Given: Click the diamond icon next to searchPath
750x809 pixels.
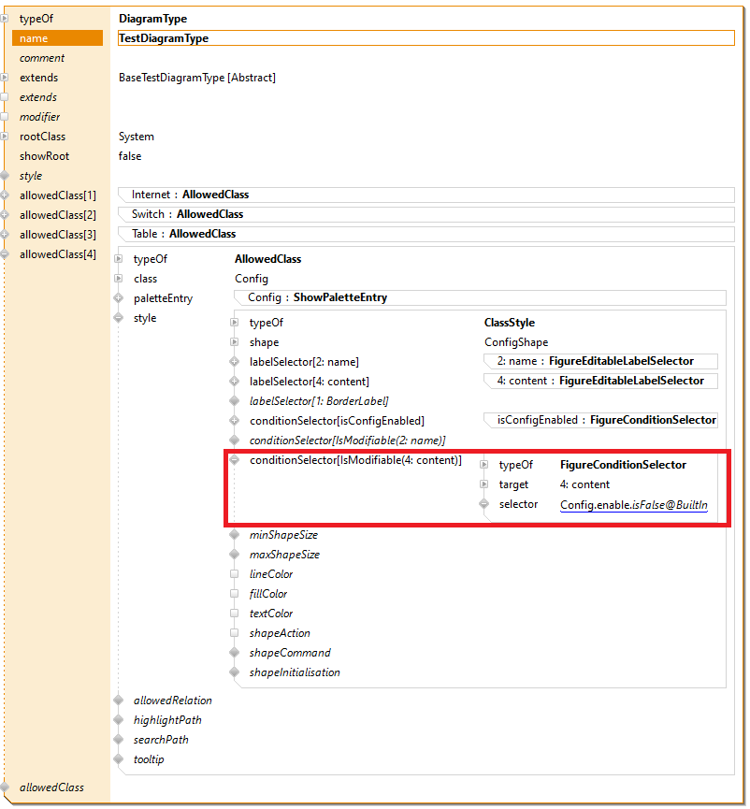Looking at the screenshot, I should (x=118, y=740).
